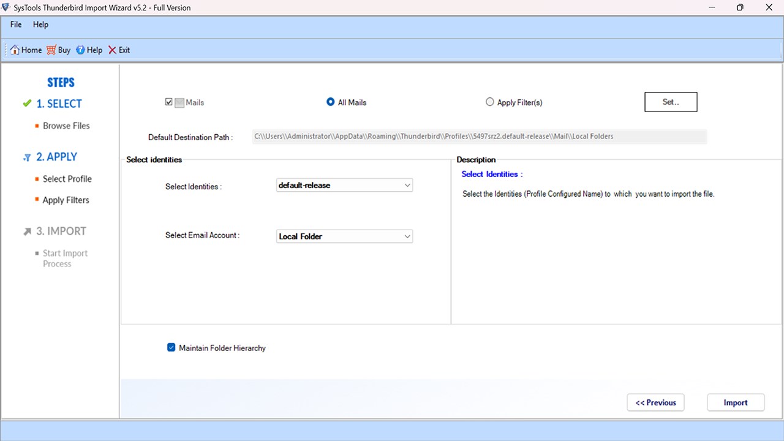Open the Select Identities dropdown
Image resolution: width=784 pixels, height=441 pixels.
[x=345, y=185]
